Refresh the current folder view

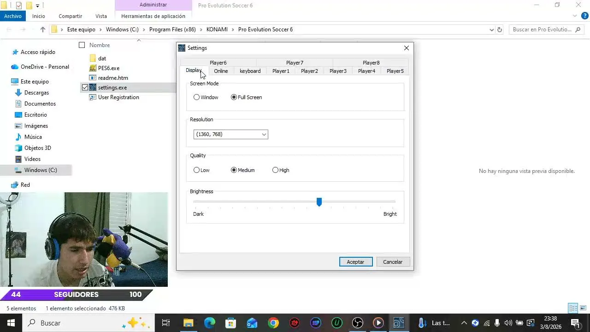point(499,30)
